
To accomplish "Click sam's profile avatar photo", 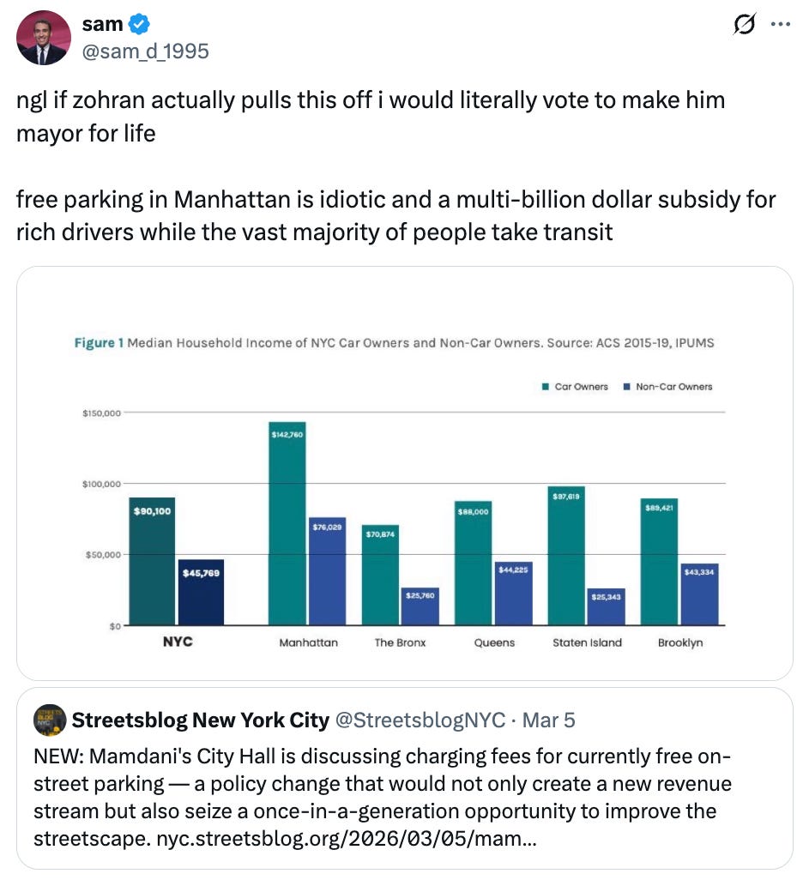I will (43, 39).
